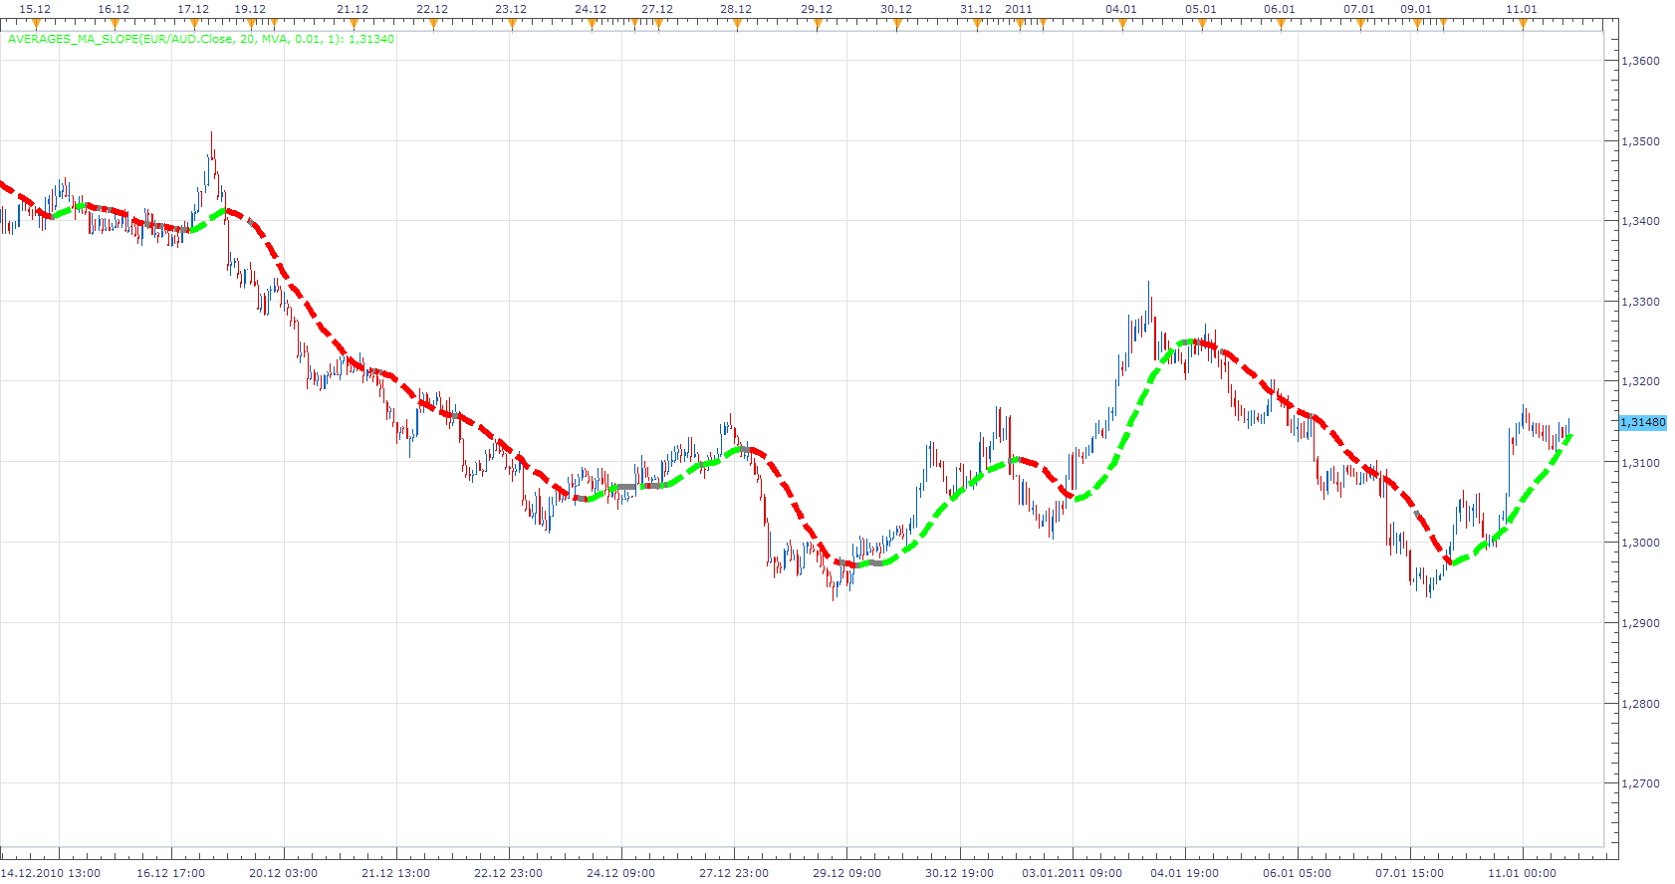
Task: Click the 04.01 19:00 time label
Action: click(1184, 873)
